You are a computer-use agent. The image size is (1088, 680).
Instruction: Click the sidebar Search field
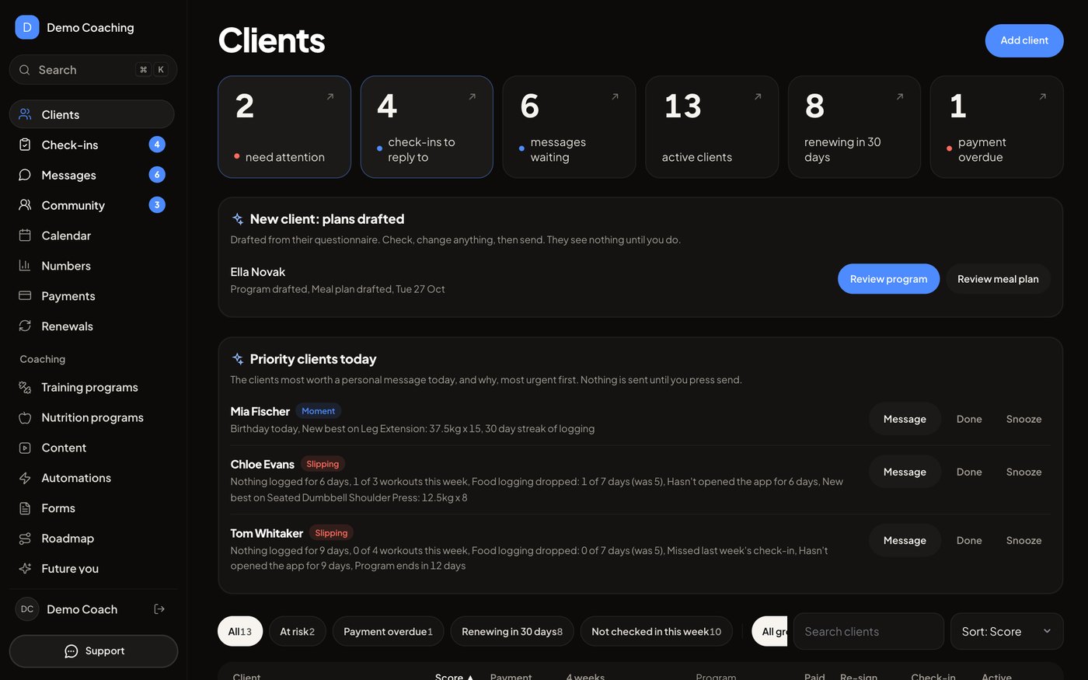click(x=93, y=70)
